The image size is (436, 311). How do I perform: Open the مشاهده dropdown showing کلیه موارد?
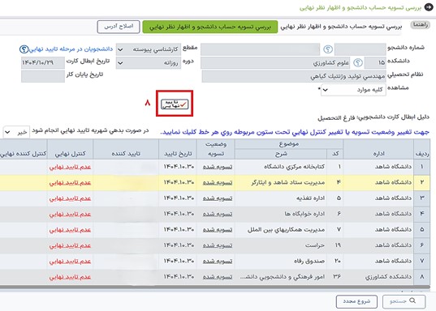click(353, 90)
